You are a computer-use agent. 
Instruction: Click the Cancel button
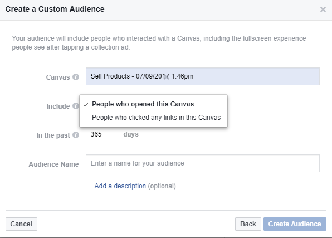tap(21, 224)
